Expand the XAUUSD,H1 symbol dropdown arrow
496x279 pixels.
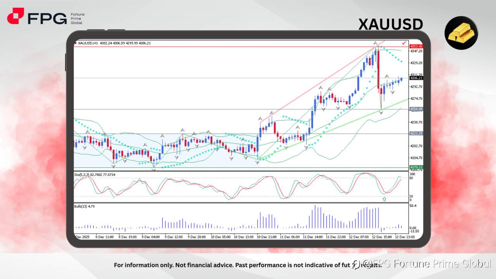[76, 43]
